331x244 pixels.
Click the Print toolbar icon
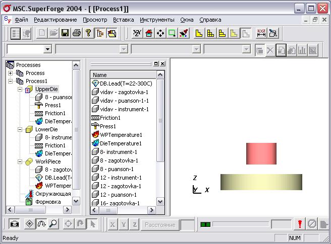click(76, 33)
